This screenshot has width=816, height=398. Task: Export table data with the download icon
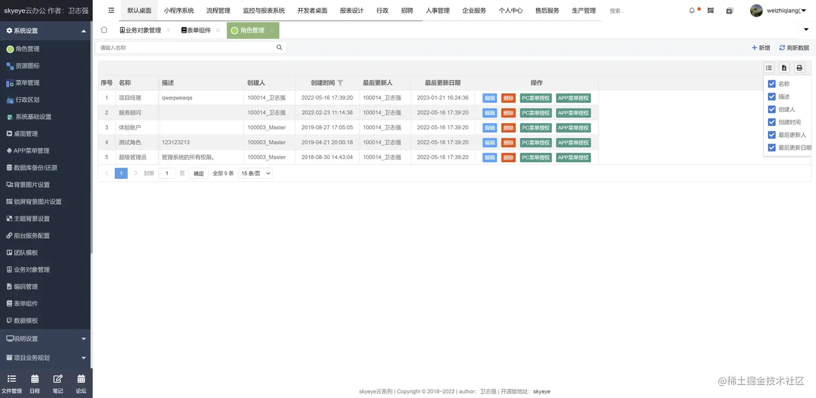click(784, 67)
